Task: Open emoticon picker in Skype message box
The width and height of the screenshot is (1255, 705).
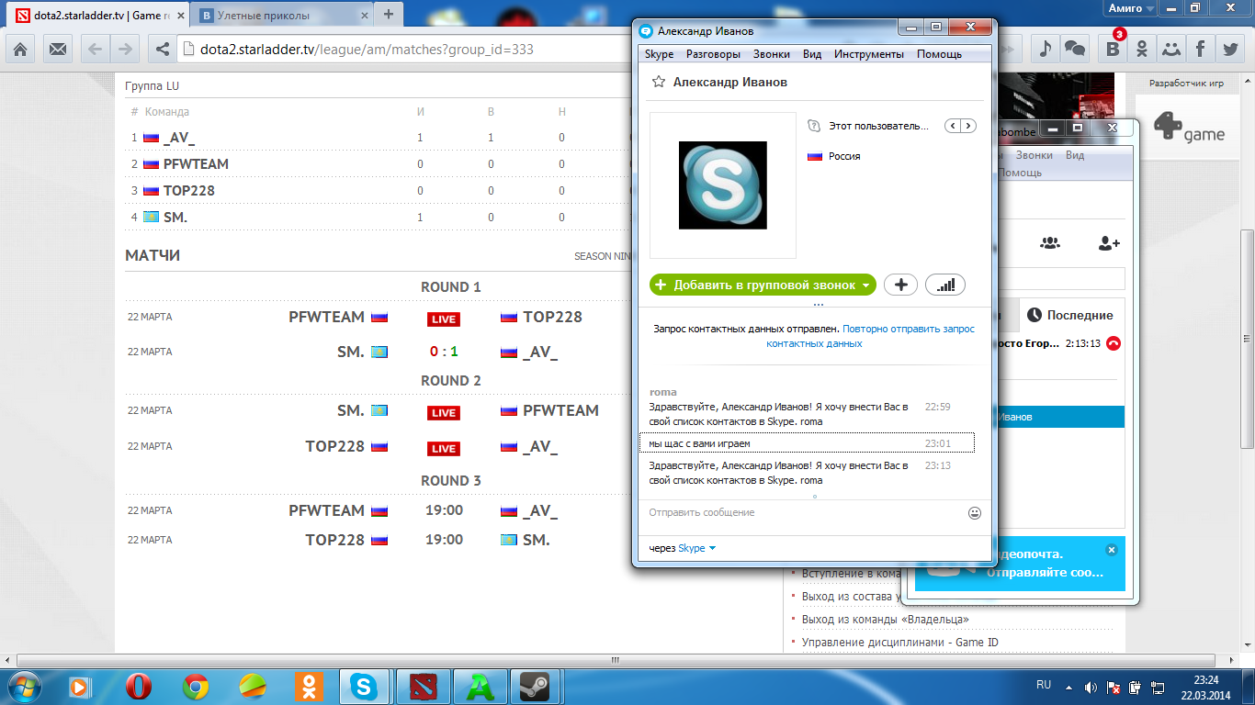Action: tap(975, 513)
